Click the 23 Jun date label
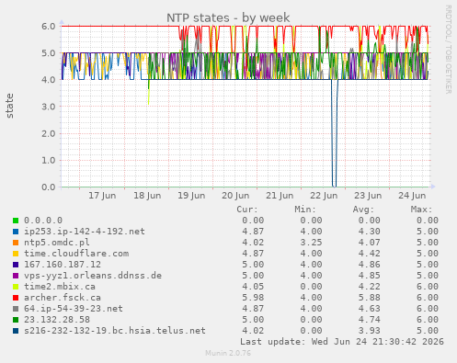The height and width of the screenshot is (363, 457). 368,196
